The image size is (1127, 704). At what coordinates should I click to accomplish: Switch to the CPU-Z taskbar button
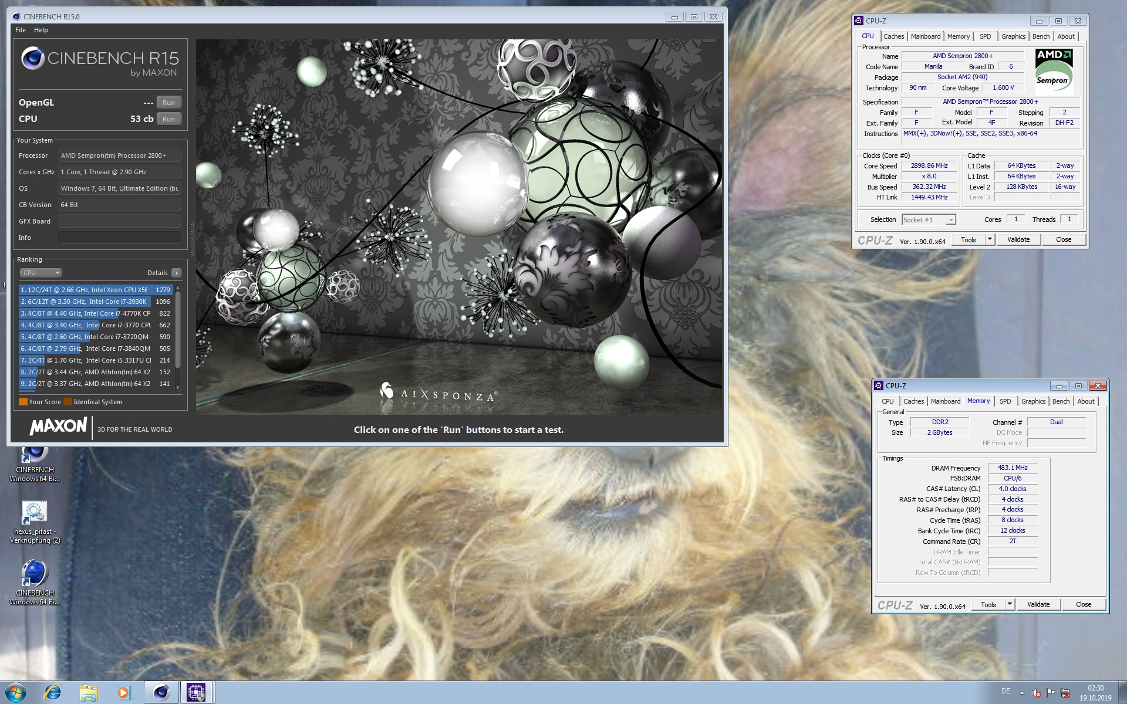196,693
